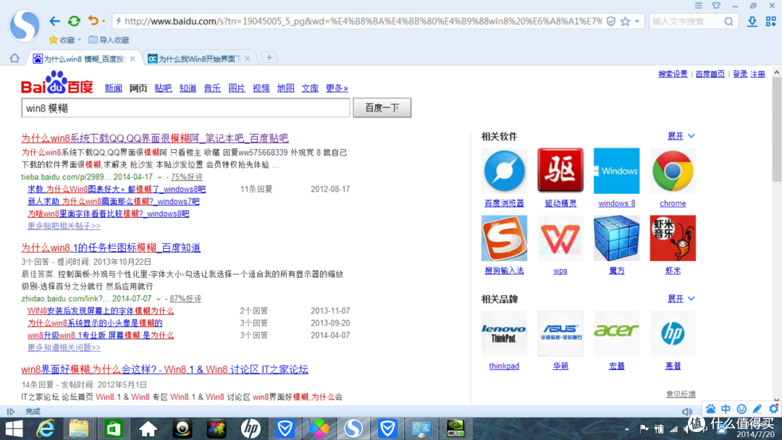Switch to tab 为什么我Win8开始界面

pyautogui.click(x=198, y=59)
